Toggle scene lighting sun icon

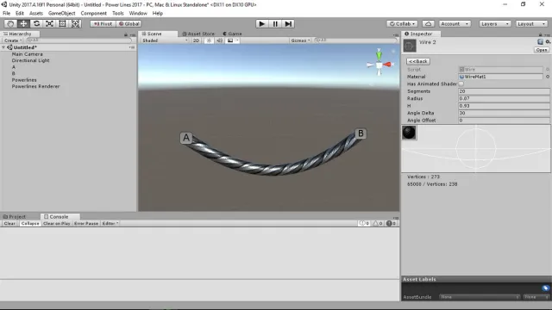pos(209,40)
